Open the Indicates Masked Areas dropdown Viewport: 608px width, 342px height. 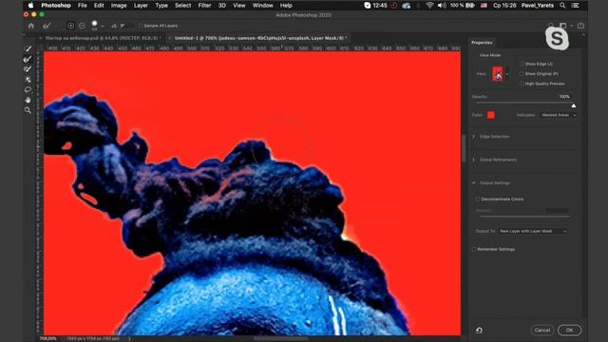pyautogui.click(x=558, y=115)
